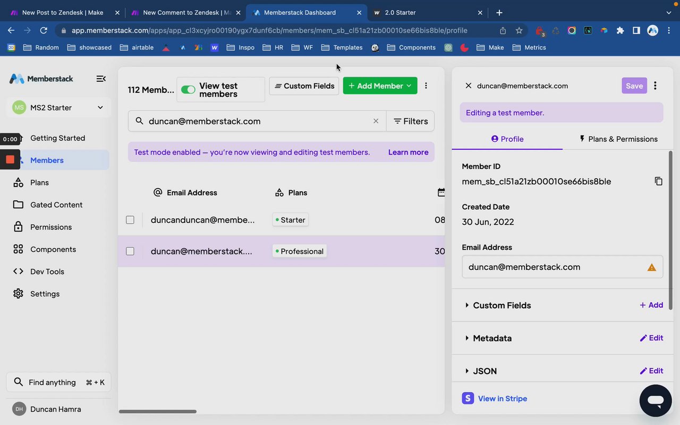Stop the screen recording

(x=10, y=159)
